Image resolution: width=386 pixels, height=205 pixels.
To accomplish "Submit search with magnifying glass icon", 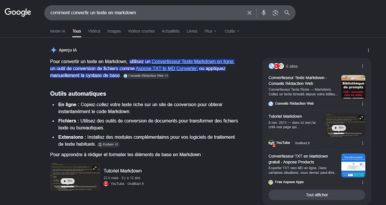I will [x=287, y=13].
